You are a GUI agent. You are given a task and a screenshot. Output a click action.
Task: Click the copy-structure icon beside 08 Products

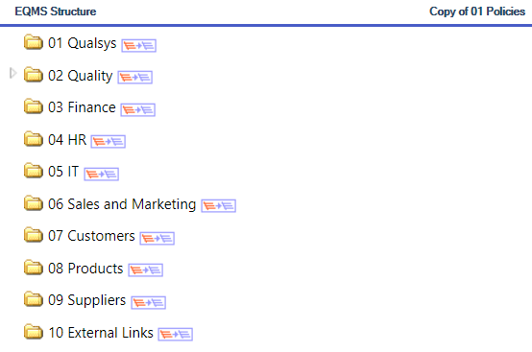click(146, 270)
